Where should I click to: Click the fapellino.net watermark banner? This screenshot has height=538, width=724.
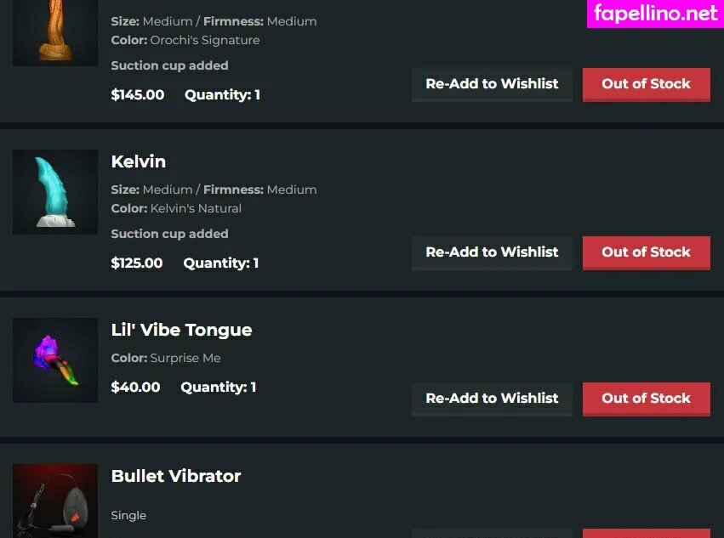coord(655,14)
